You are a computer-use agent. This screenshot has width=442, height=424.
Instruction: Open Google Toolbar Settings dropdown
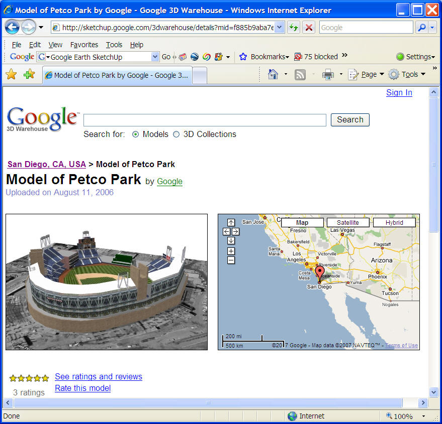415,57
